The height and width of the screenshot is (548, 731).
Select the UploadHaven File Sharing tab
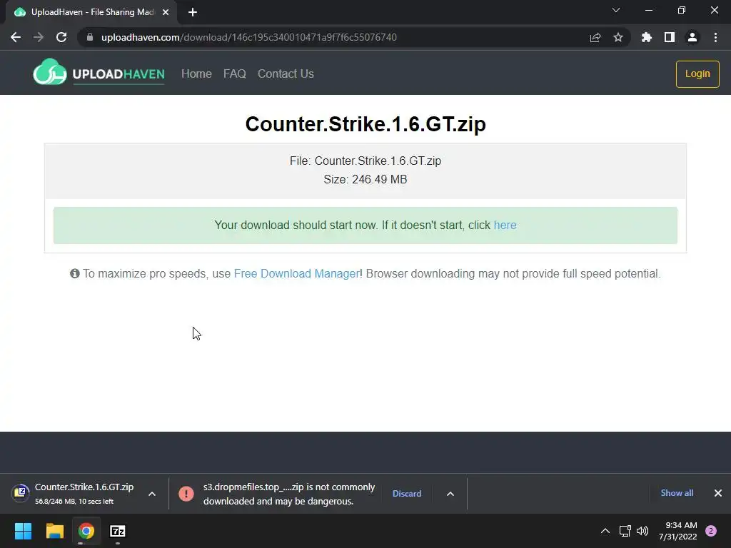[92, 12]
